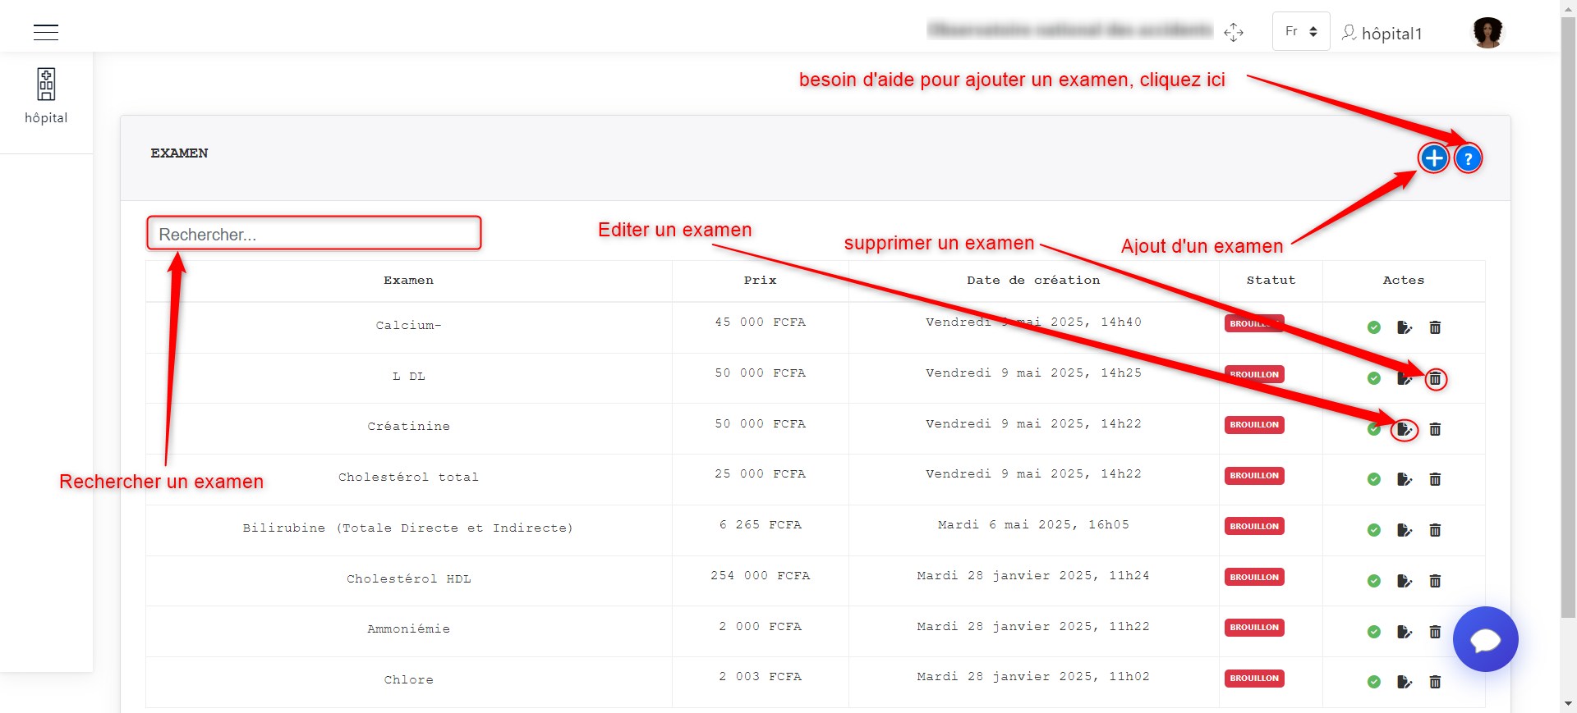
Task: Edit the Cholestérol HDL exam
Action: [x=1405, y=581]
